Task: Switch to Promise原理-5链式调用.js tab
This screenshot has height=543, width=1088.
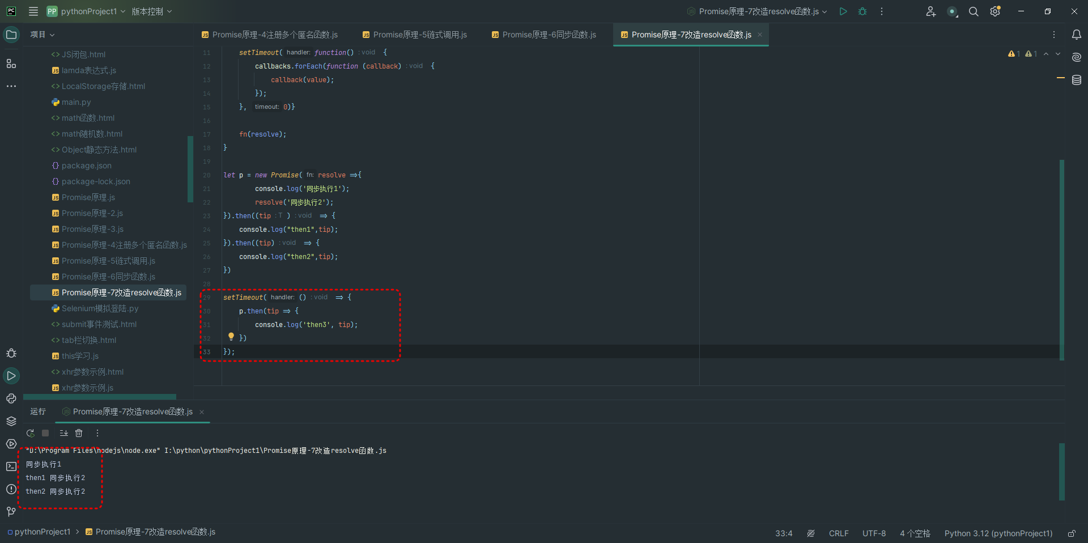Action: 414,35
